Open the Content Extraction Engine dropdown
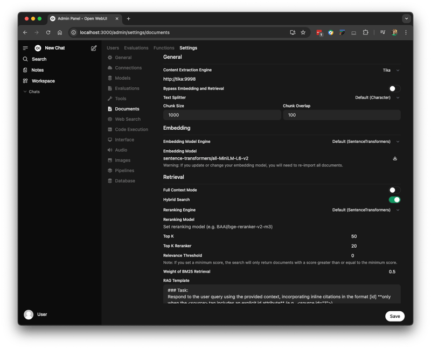The height and width of the screenshot is (349, 431). pyautogui.click(x=391, y=70)
